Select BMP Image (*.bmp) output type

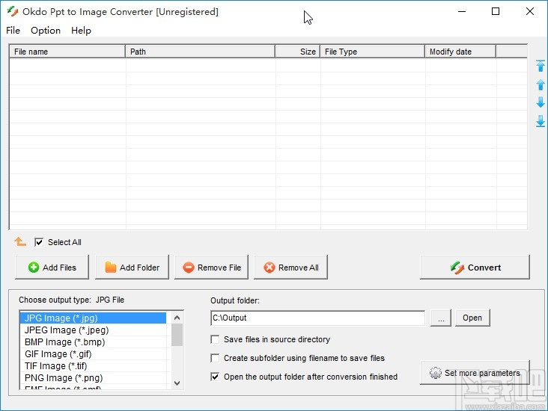coord(93,342)
